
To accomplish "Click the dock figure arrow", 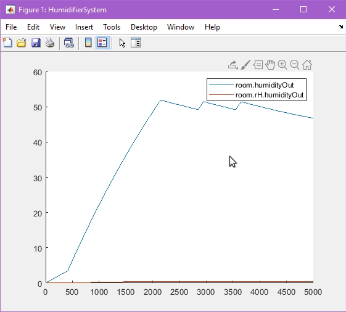I will pos(340,27).
